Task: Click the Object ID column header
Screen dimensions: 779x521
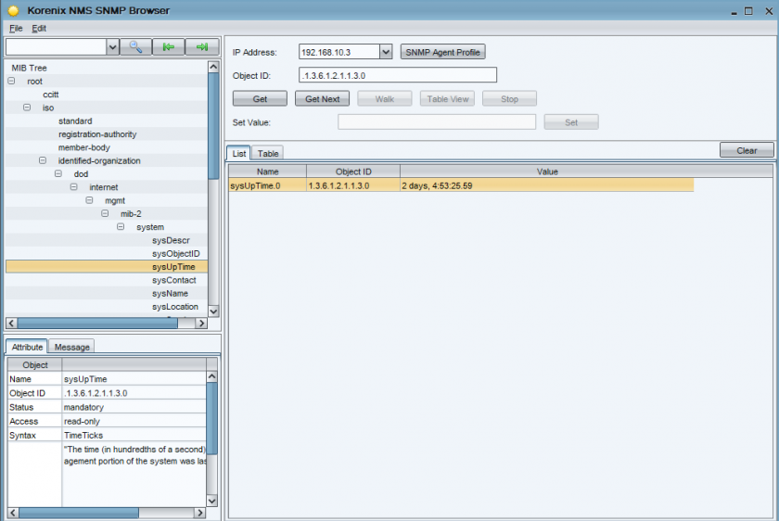Action: click(x=353, y=172)
